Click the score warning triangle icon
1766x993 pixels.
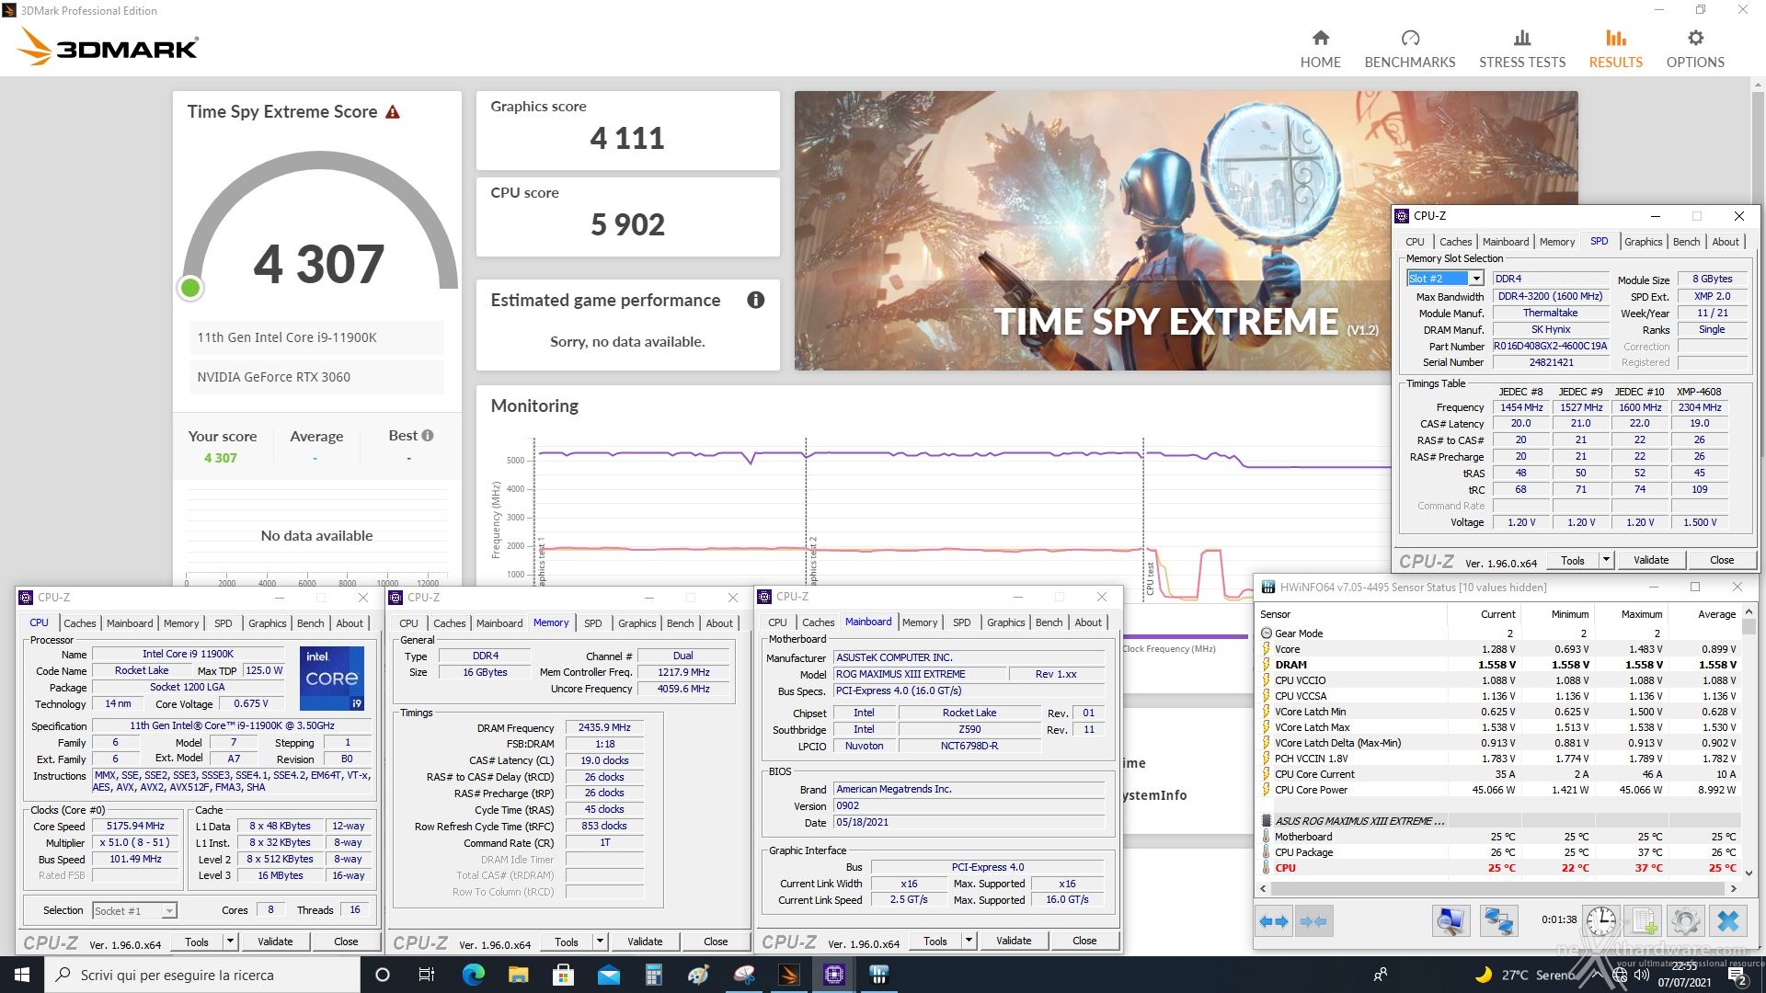click(393, 112)
